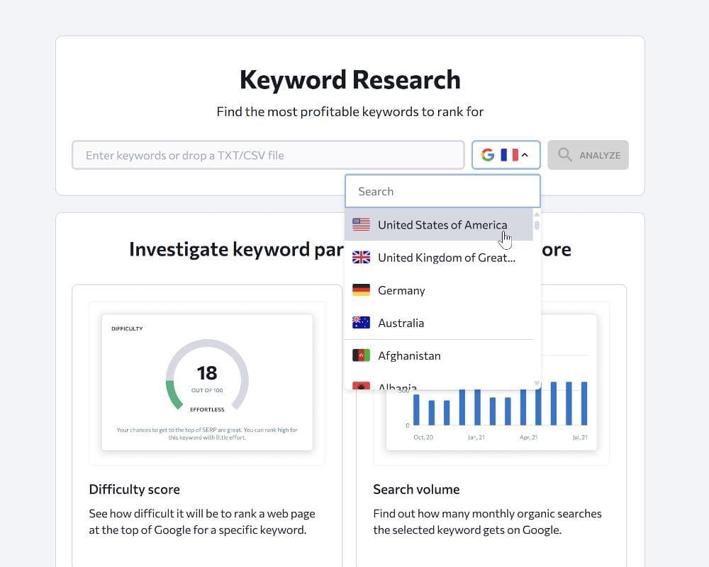The image size is (709, 567).
Task: Click the USA flag icon
Action: (x=362, y=224)
